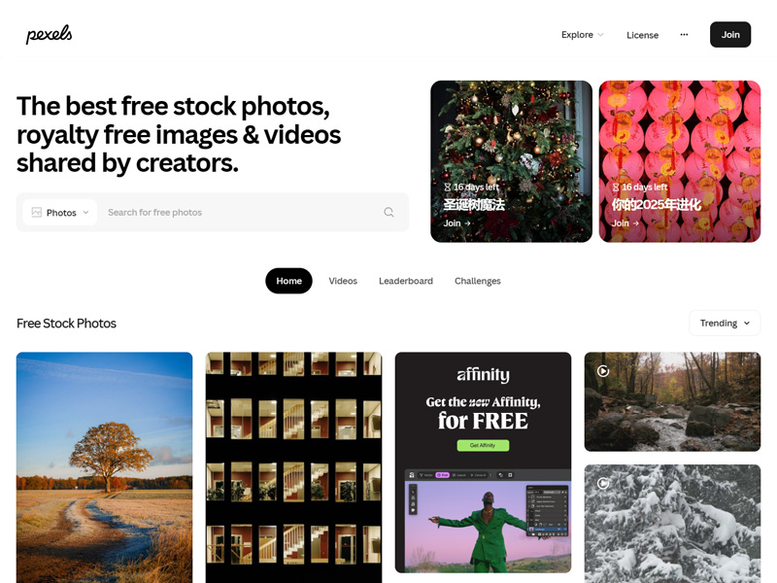Expand the Explore dropdown
Screen dimensions: 777x583
pyautogui.click(x=582, y=35)
